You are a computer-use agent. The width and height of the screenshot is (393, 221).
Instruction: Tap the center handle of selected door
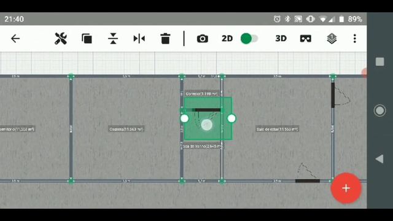pyautogui.click(x=207, y=125)
